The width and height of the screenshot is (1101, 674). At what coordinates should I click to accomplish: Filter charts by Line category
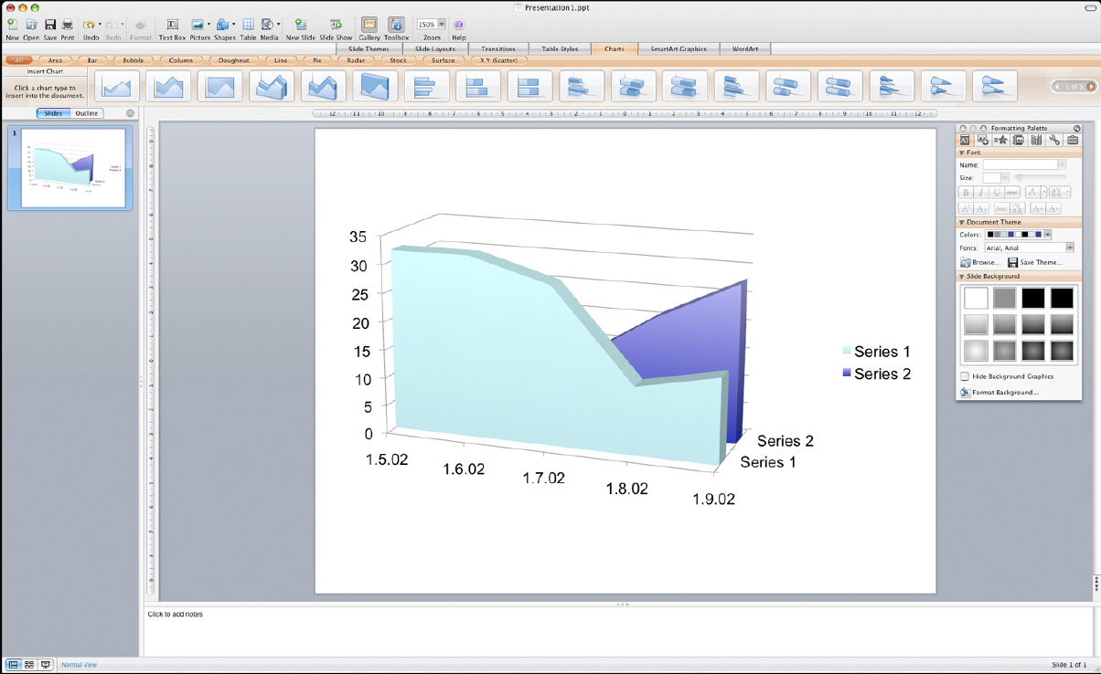[x=281, y=60]
